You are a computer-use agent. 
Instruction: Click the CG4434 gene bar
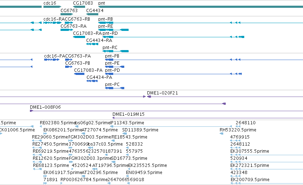(x=92, y=14)
